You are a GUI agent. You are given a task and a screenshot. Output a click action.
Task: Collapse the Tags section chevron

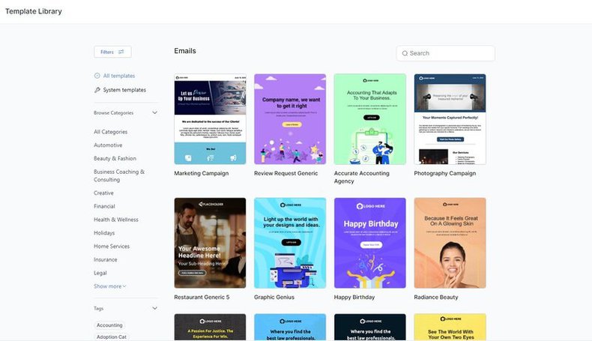point(154,308)
